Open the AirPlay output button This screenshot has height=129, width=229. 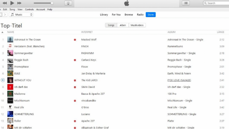coord(68,3)
